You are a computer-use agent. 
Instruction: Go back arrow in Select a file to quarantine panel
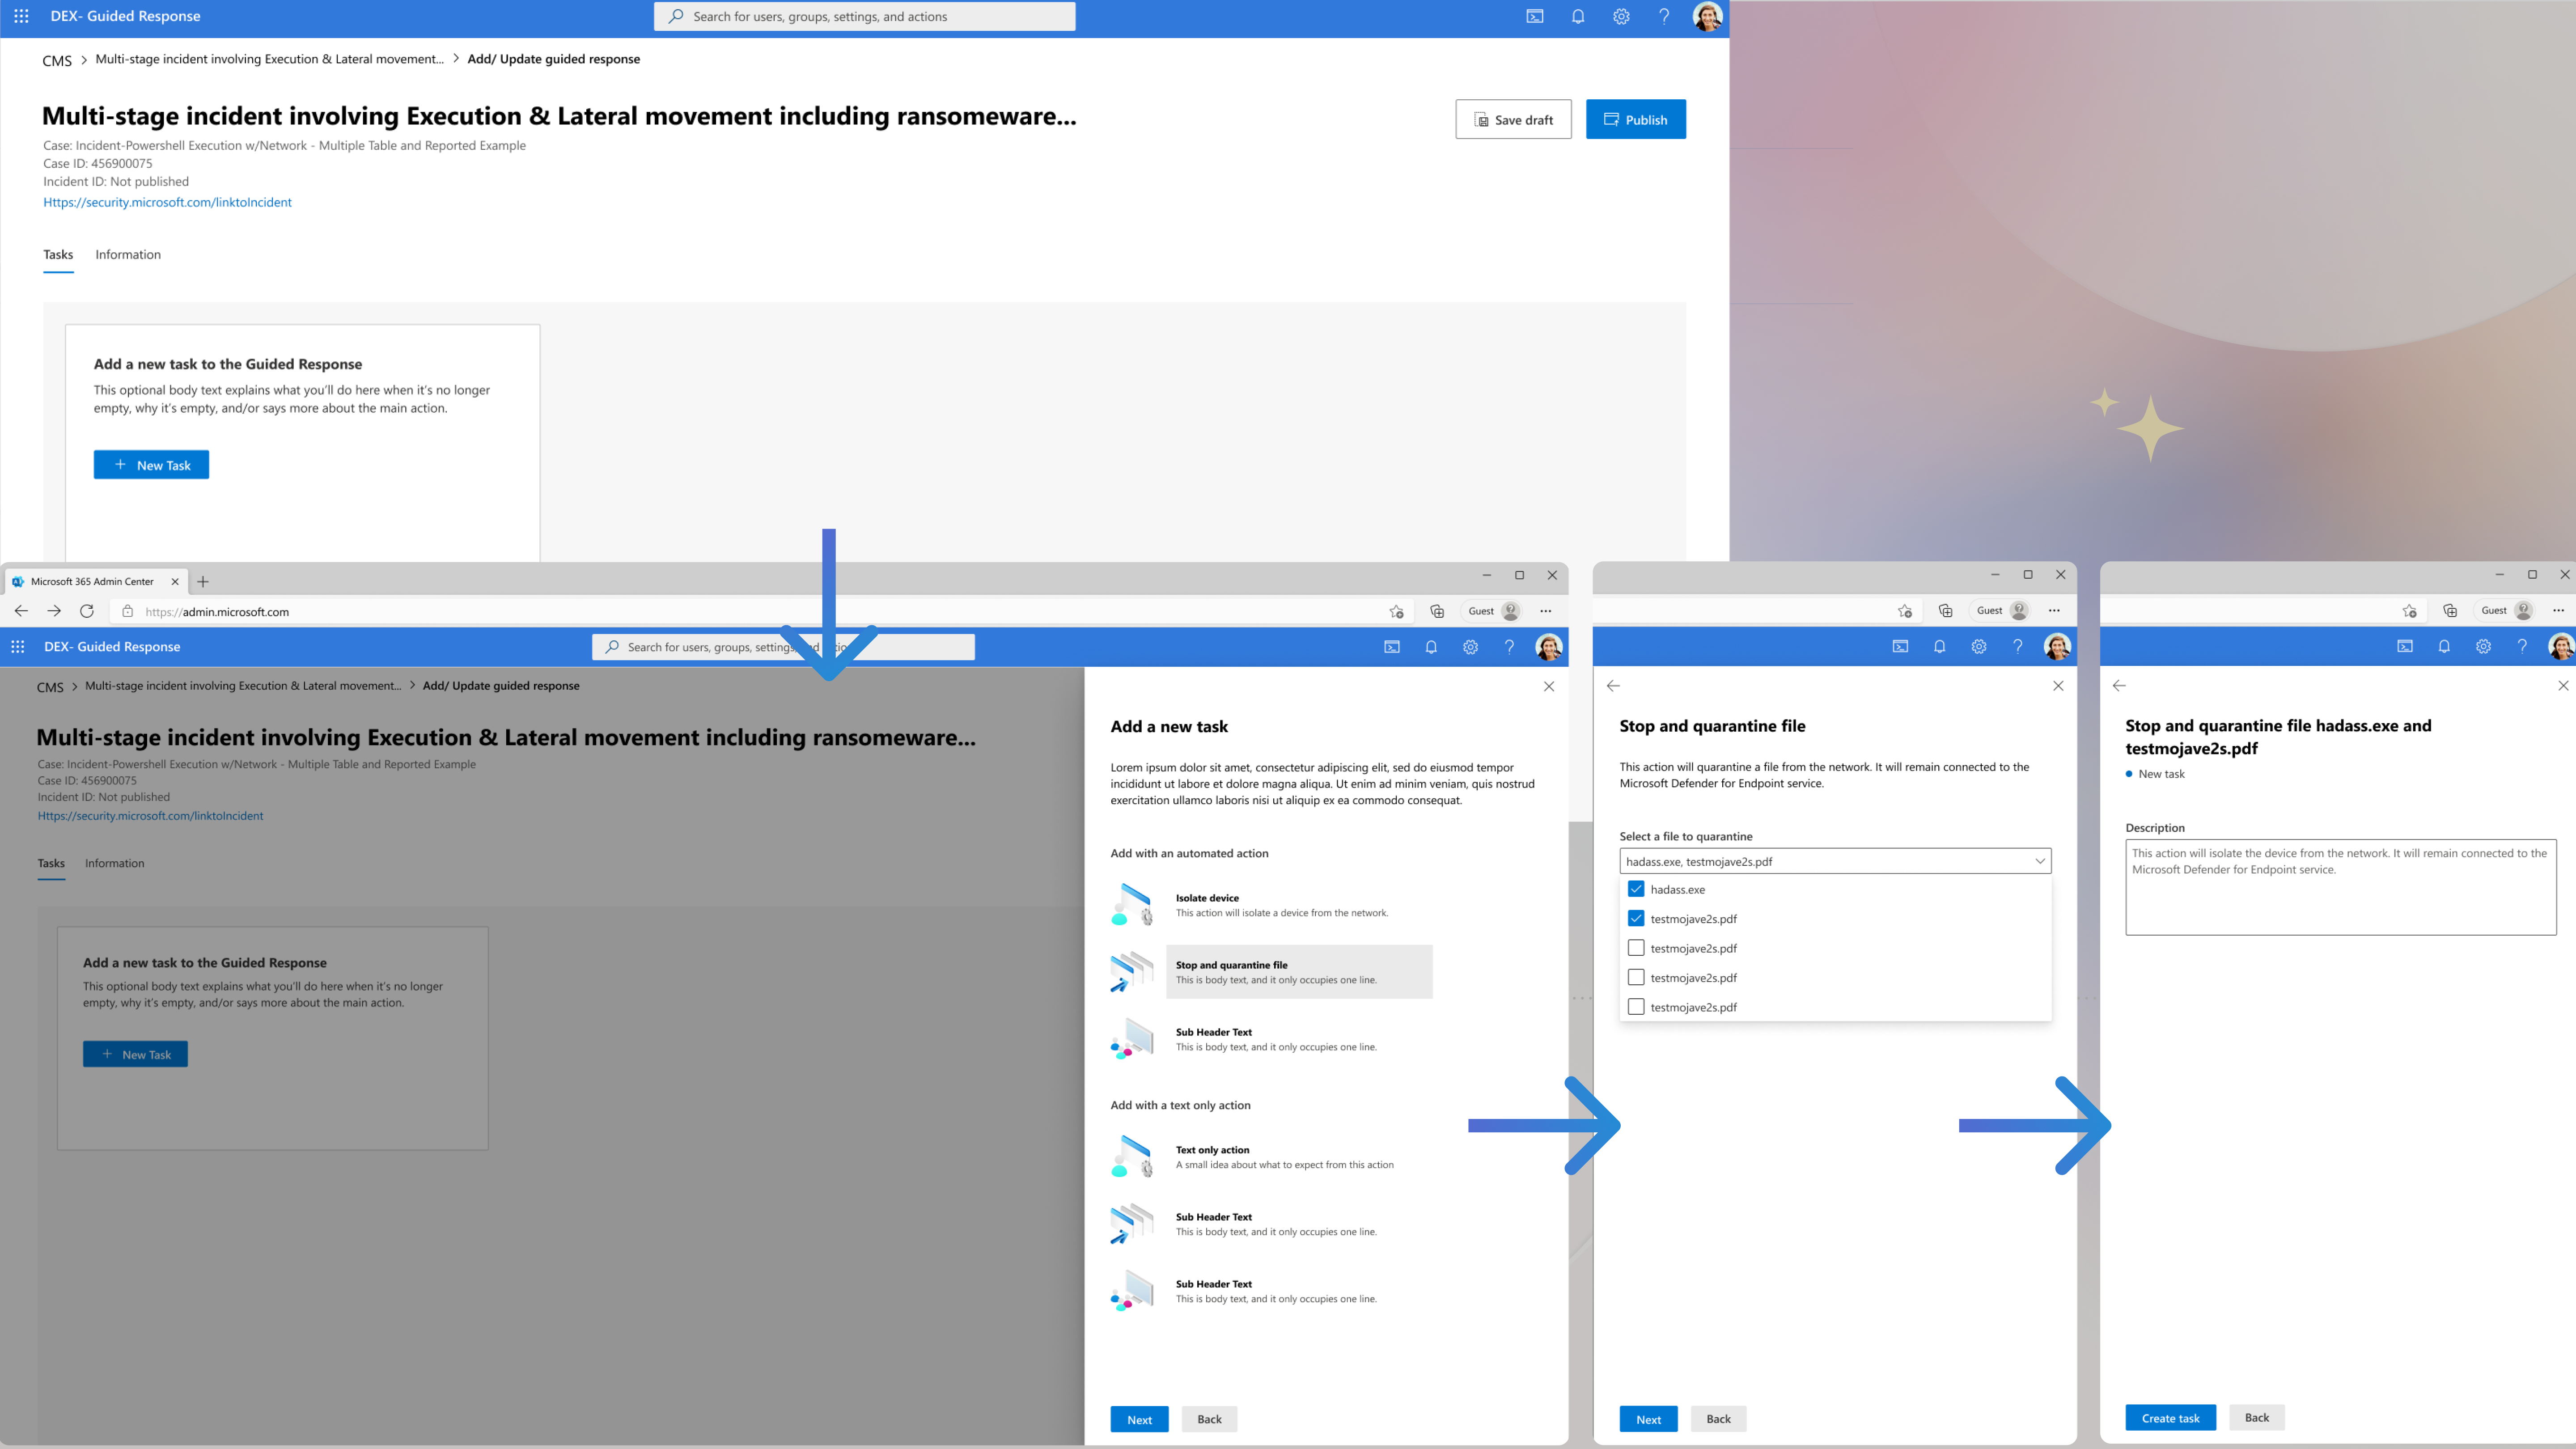click(x=1613, y=686)
